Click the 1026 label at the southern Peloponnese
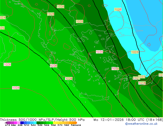 click(x=69, y=78)
